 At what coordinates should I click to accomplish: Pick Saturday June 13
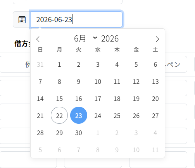(155, 81)
